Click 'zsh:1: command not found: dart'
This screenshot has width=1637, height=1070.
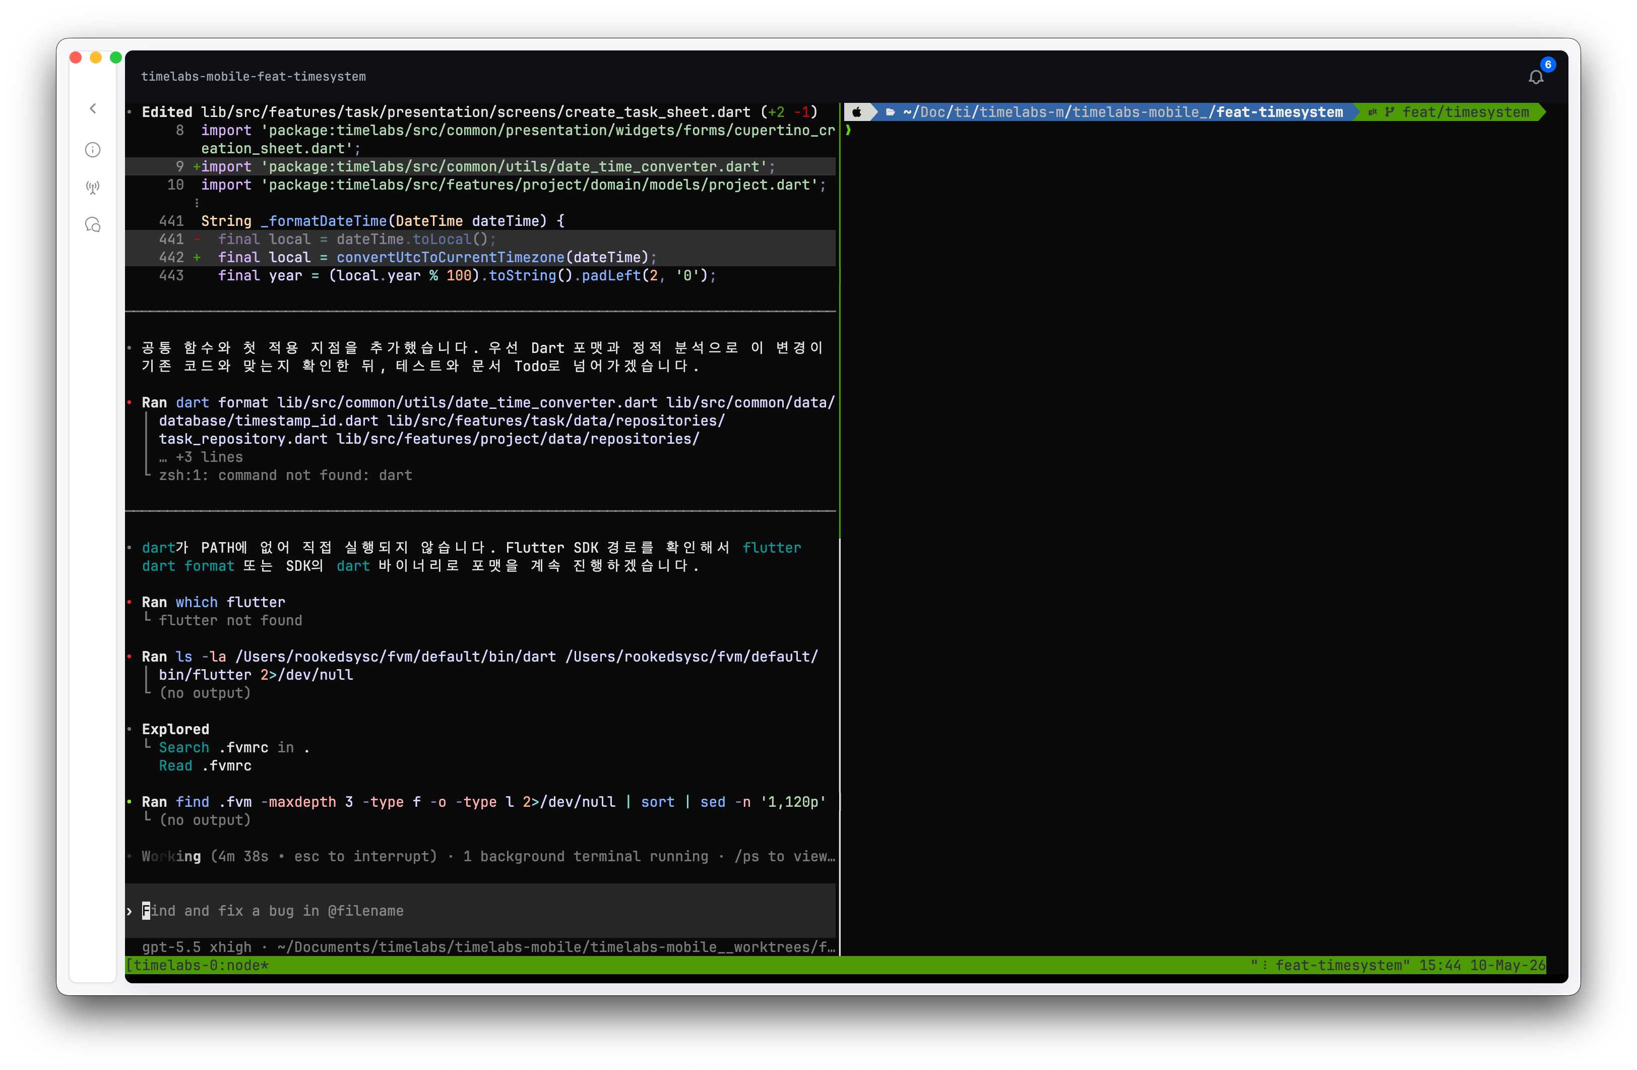(x=285, y=475)
